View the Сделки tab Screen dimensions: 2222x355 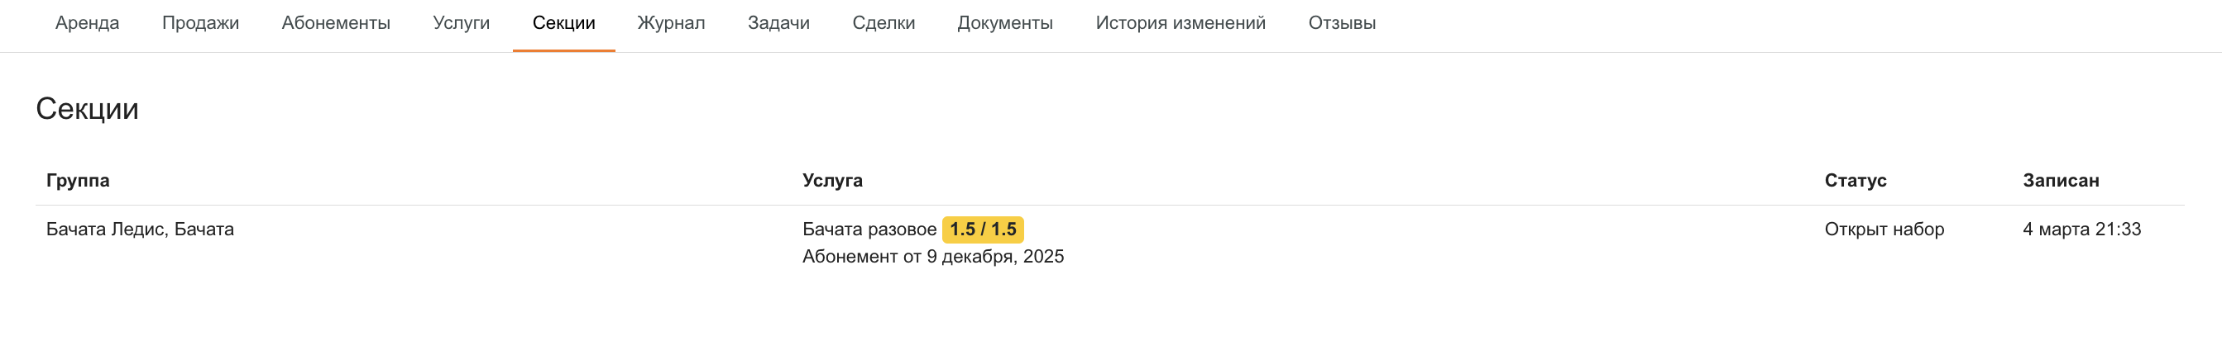coord(884,23)
